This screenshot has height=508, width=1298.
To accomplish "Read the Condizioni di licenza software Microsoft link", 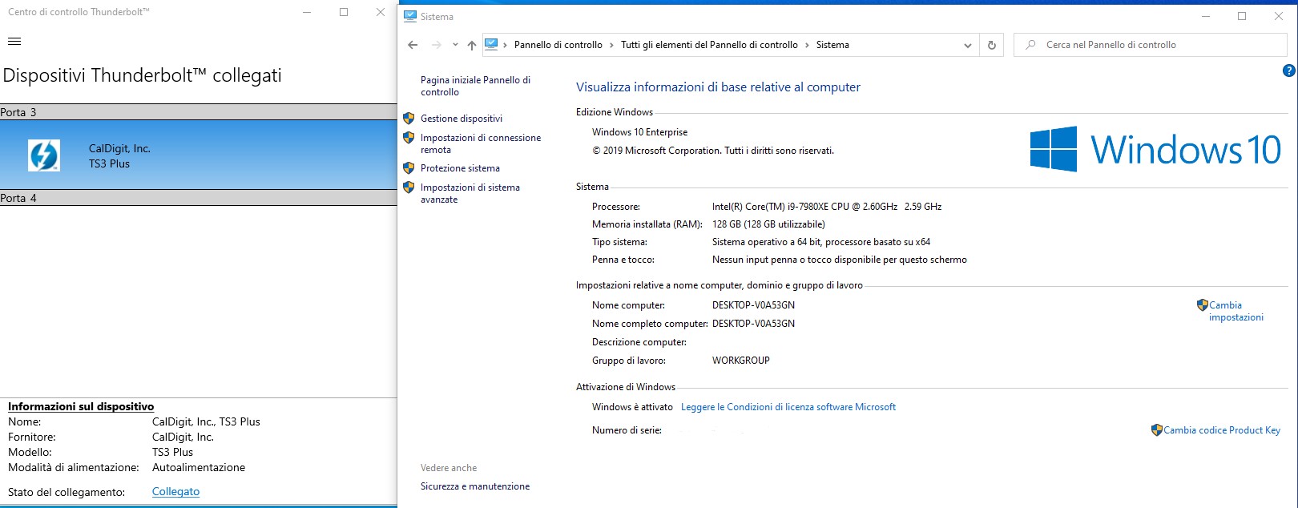I will (788, 407).
